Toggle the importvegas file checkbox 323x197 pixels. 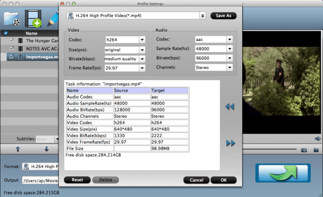tap(11, 57)
